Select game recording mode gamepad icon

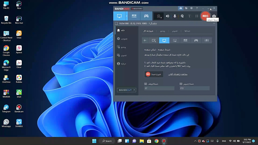146,16
